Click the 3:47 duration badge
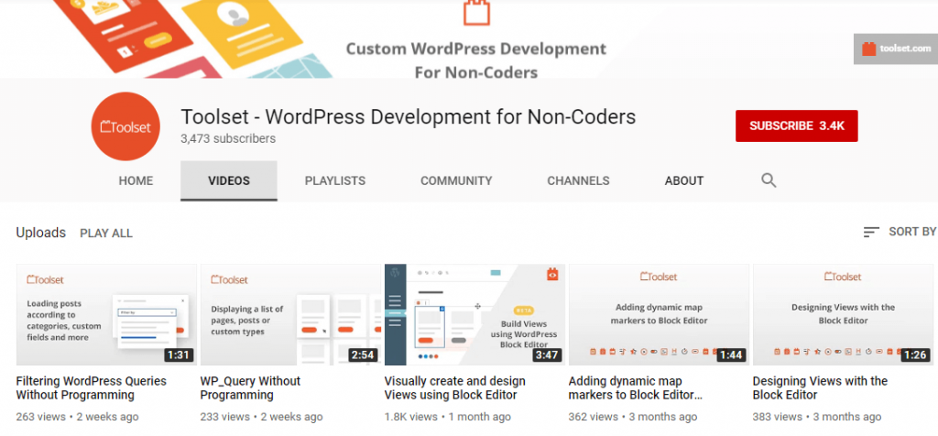The image size is (938, 436). [x=547, y=355]
